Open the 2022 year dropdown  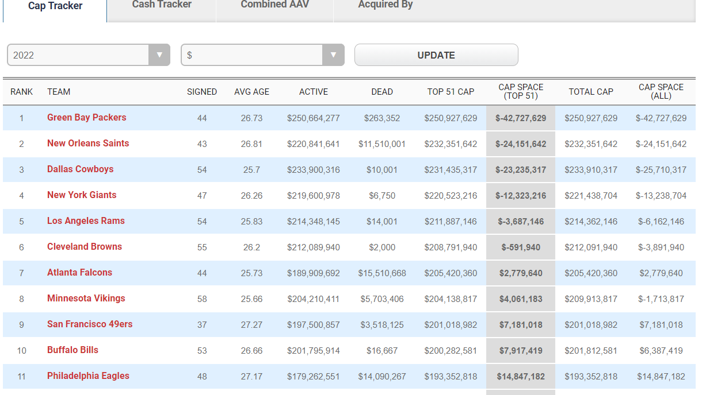[89, 55]
